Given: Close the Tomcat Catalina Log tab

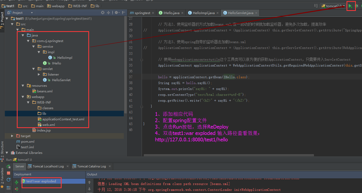Looking at the screenshot, I should coord(110,166).
